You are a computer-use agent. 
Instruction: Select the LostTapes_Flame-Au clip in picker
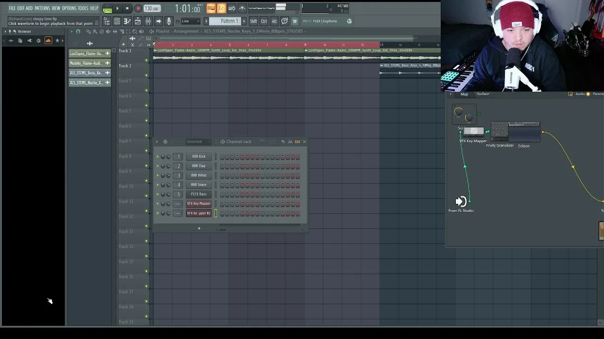click(89, 54)
